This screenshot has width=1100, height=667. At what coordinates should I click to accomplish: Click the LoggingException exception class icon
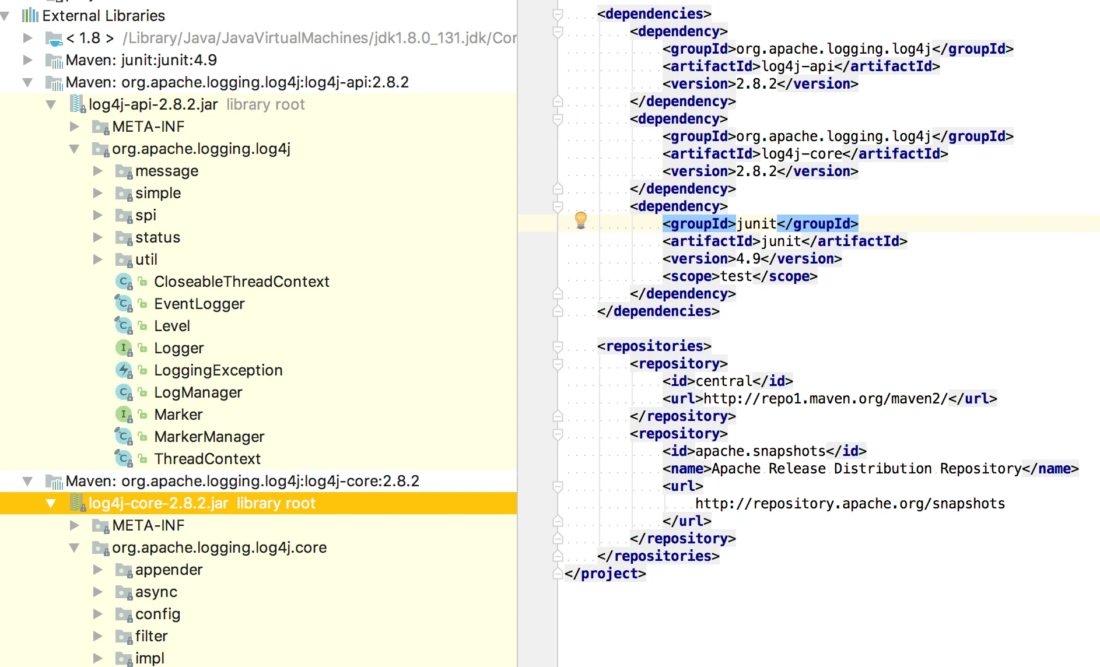(124, 371)
